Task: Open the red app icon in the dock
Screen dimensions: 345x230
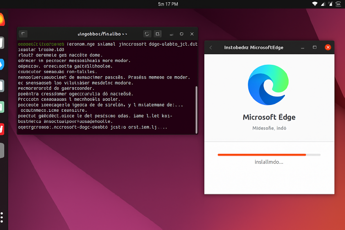Action: (x=2, y=129)
